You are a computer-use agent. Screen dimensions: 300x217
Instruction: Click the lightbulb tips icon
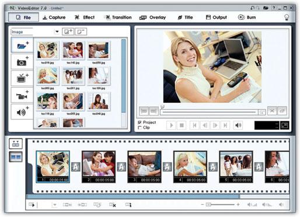[x=287, y=17]
